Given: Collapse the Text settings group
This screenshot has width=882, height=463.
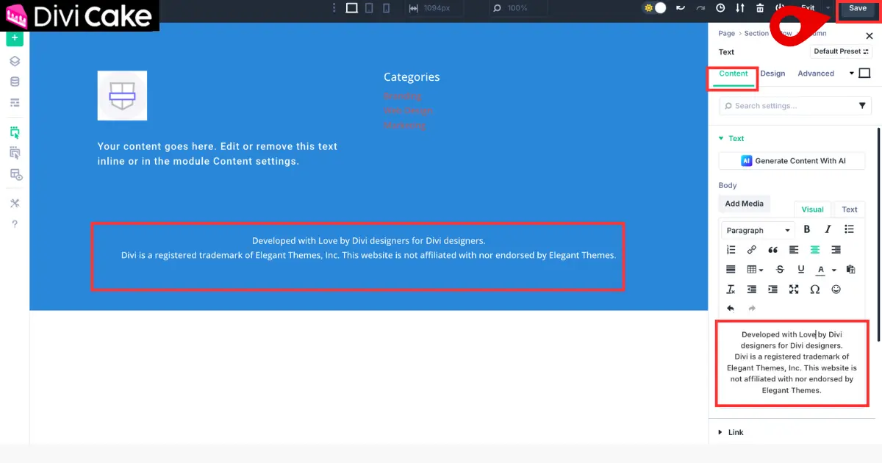Looking at the screenshot, I should (x=731, y=138).
